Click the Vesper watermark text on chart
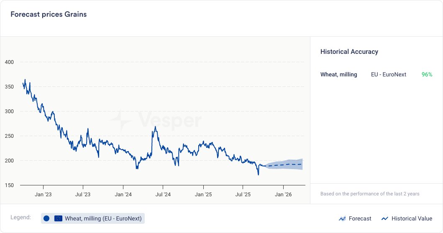Viewport: 443px width, 233px height. point(170,121)
